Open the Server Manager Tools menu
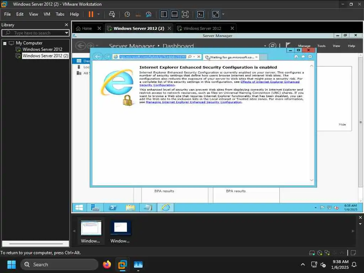 pos(321,46)
